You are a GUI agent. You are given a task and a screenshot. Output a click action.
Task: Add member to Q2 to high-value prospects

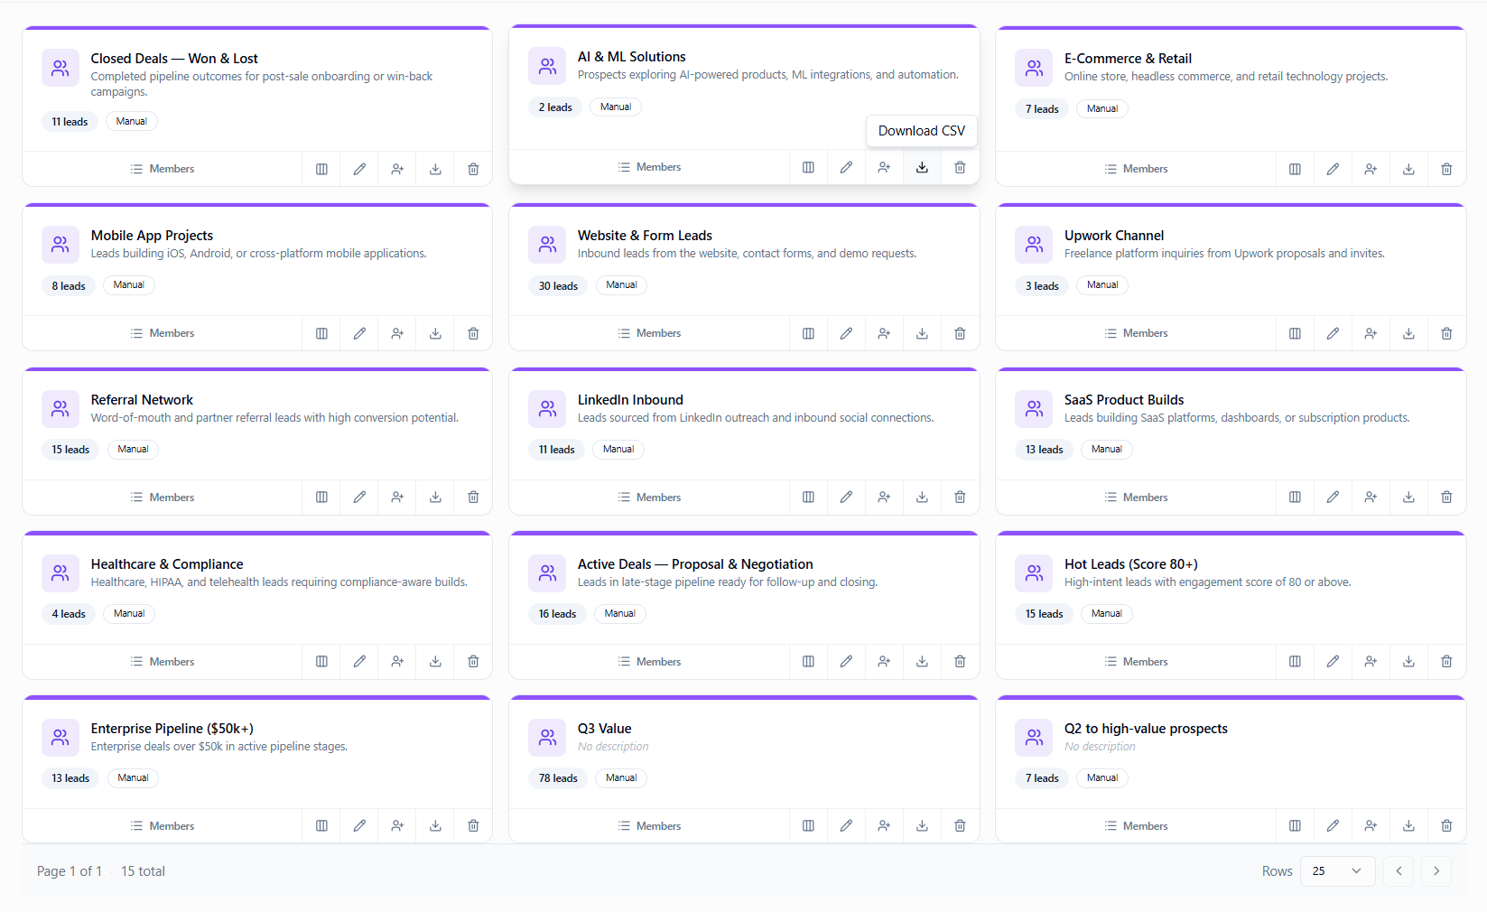coord(1371,826)
